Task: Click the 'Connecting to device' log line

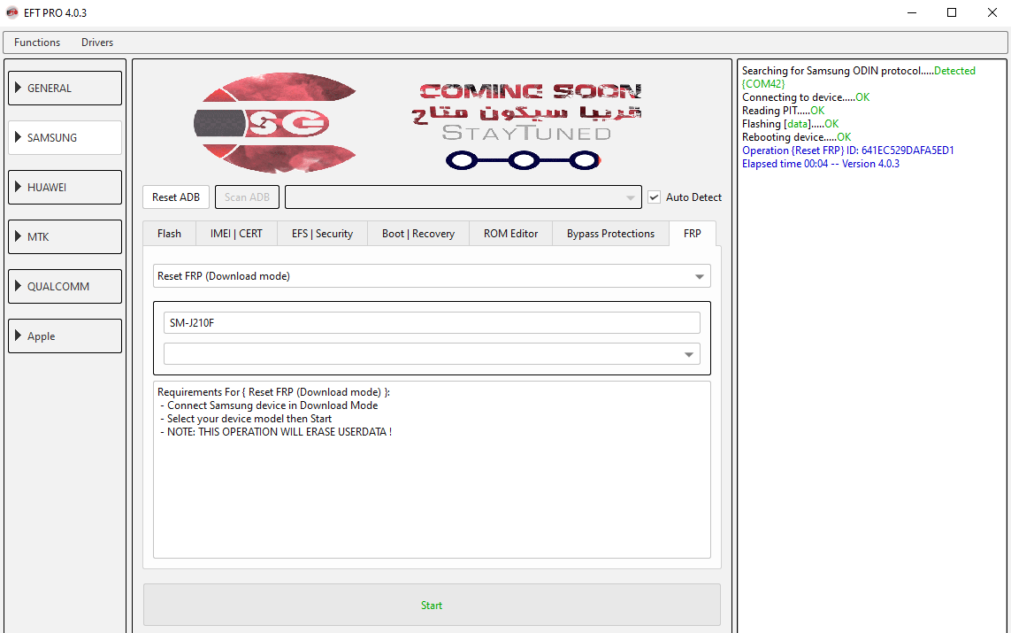Action: pos(806,97)
